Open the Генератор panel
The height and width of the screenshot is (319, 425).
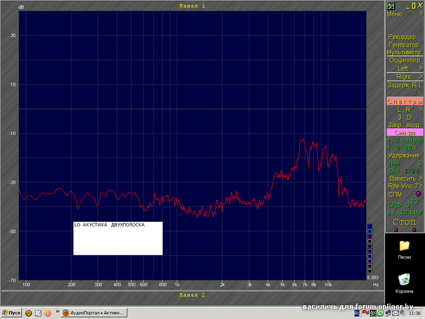tap(404, 45)
